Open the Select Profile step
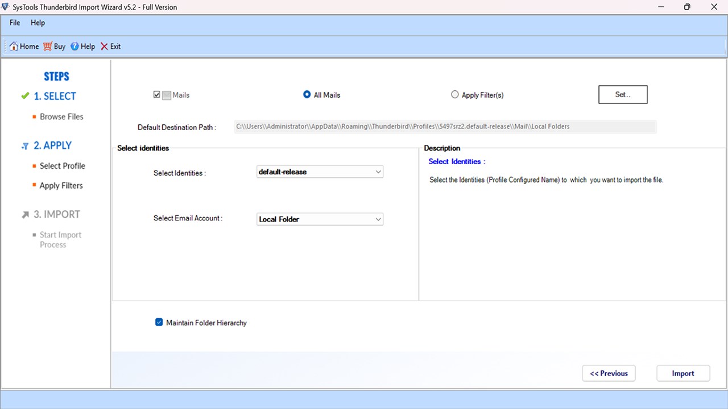Image resolution: width=728 pixels, height=409 pixels. point(63,166)
